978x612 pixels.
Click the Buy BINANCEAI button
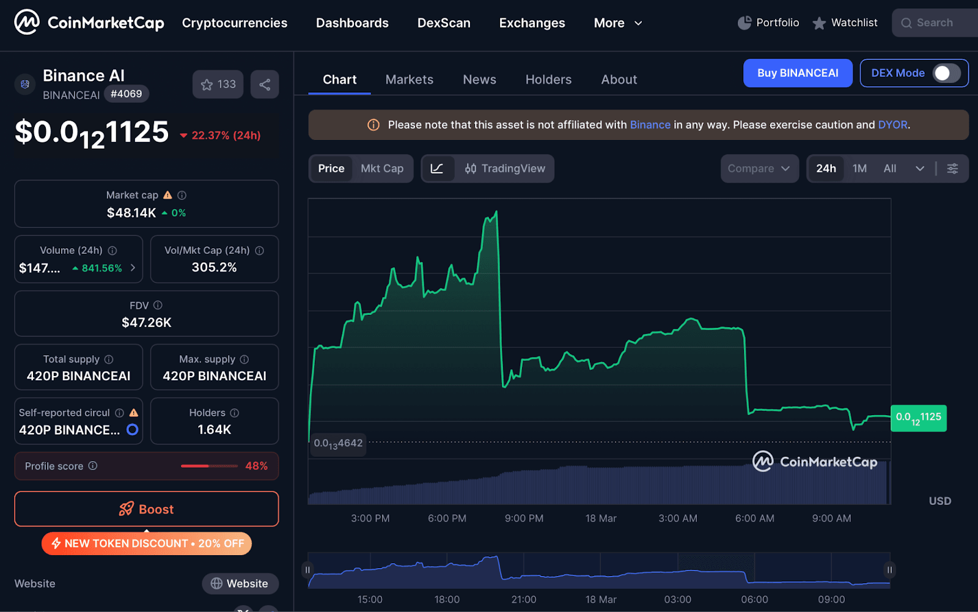point(798,73)
